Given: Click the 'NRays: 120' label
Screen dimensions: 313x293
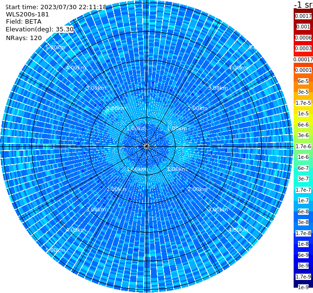Looking at the screenshot, I should coord(24,38).
